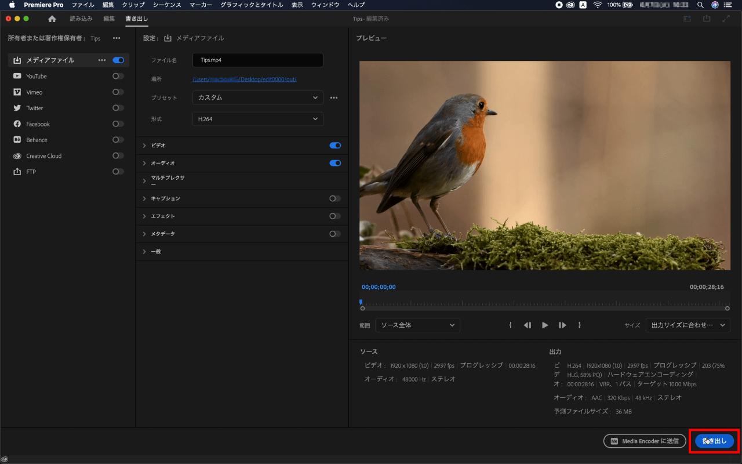This screenshot has height=464, width=742.
Task: Enable the キャプション toggle
Action: click(335, 198)
